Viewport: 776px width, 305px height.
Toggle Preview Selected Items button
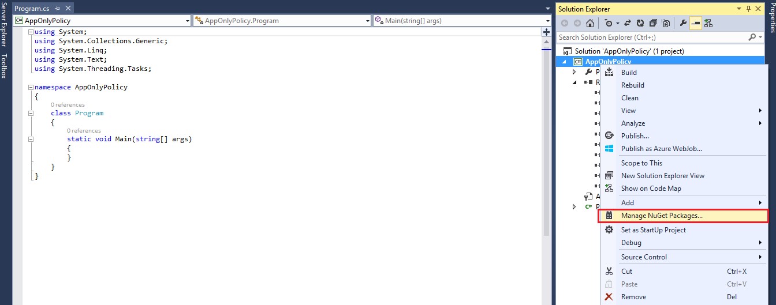696,24
